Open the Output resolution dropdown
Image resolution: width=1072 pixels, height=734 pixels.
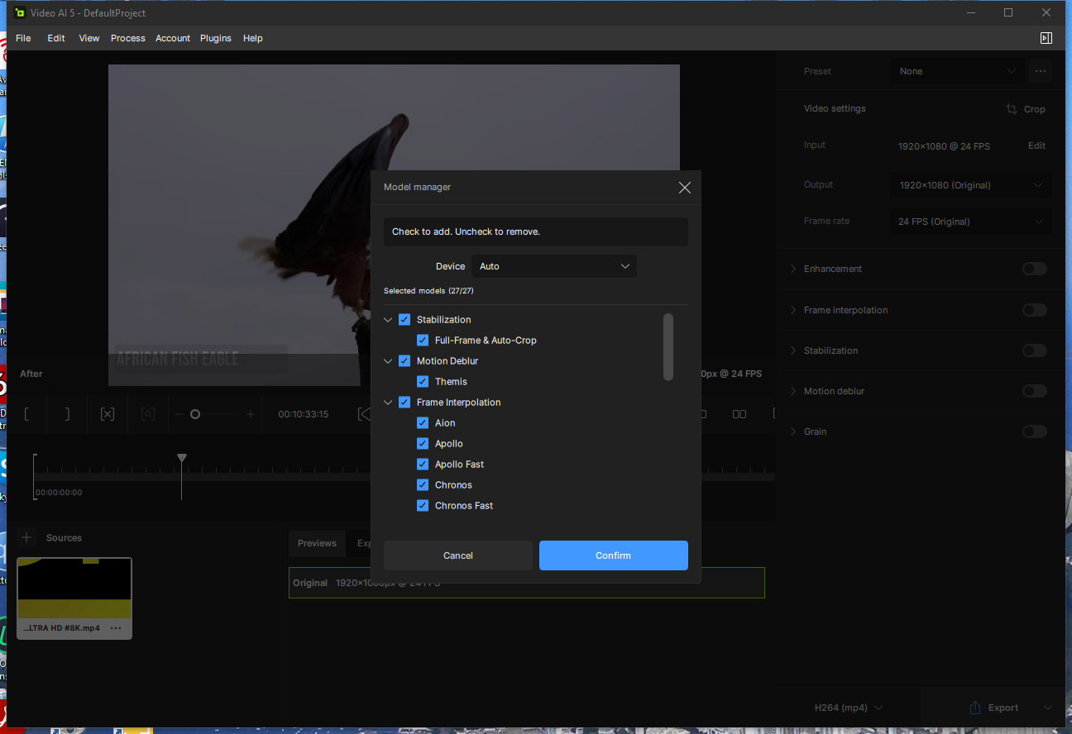[x=972, y=185]
